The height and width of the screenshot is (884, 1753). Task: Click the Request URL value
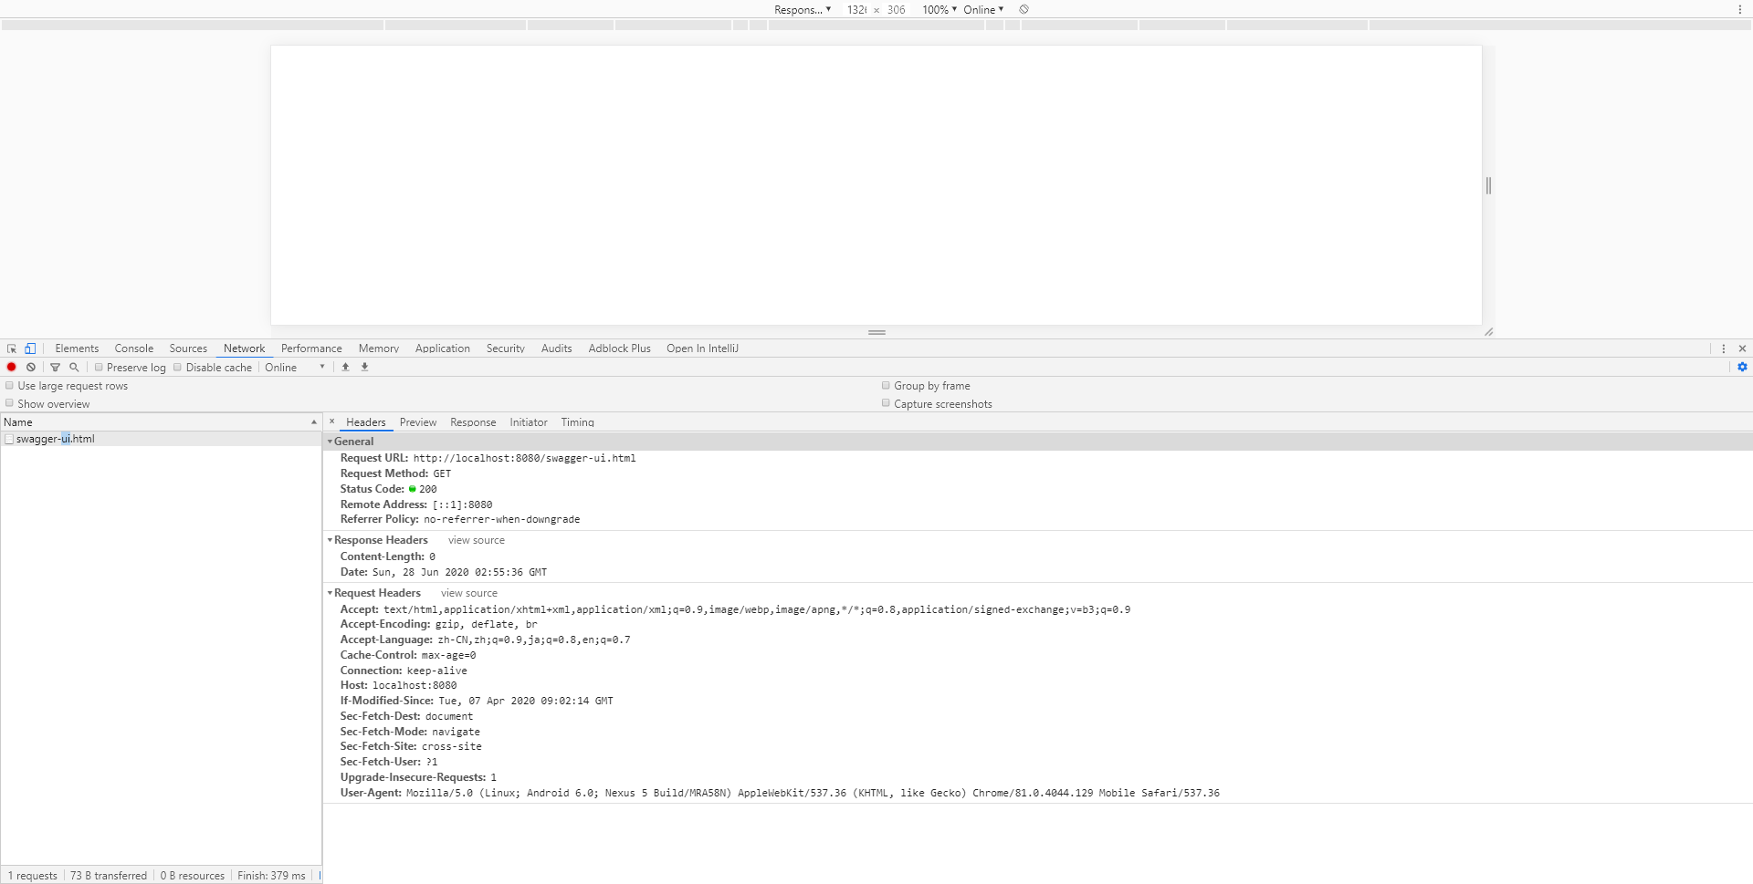click(524, 458)
